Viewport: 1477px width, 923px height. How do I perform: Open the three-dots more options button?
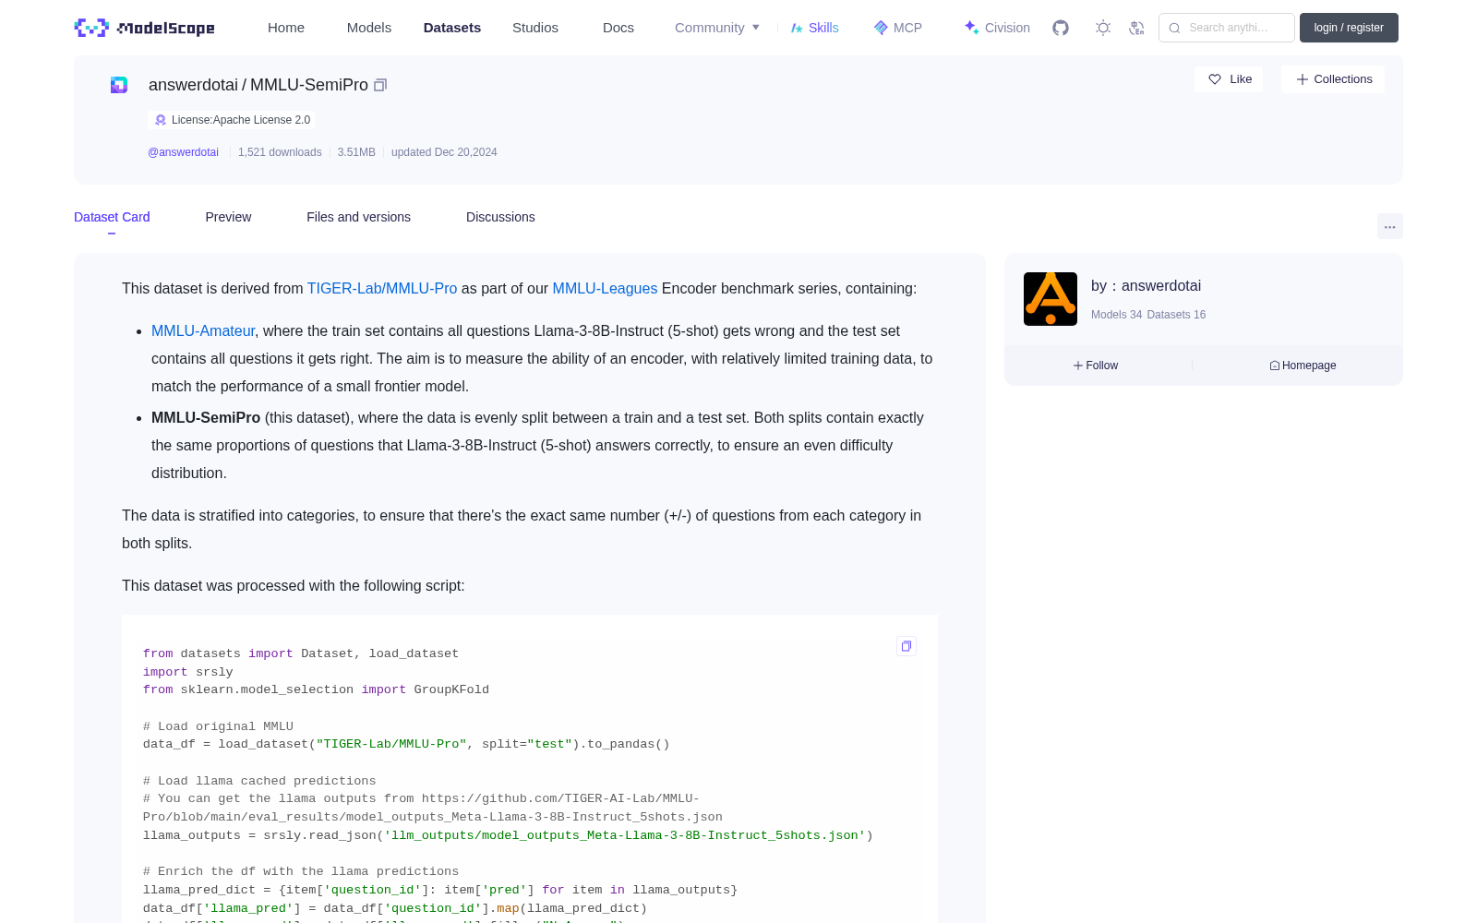click(x=1390, y=226)
